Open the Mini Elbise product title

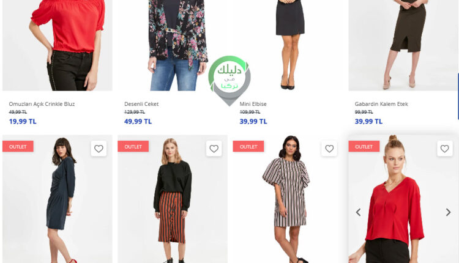[253, 104]
